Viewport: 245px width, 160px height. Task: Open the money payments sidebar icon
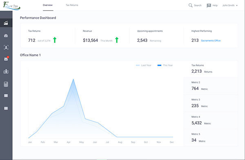point(6,71)
